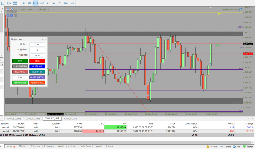This screenshot has width=255, height=149.
Task: Switch chart to M5 timeframe
Action: point(29,3)
